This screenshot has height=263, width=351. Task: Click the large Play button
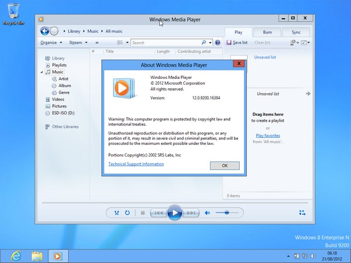(174, 213)
